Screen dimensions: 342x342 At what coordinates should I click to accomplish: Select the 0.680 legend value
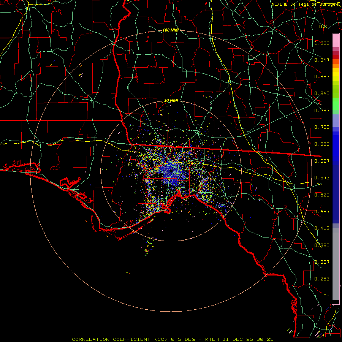point(322,144)
